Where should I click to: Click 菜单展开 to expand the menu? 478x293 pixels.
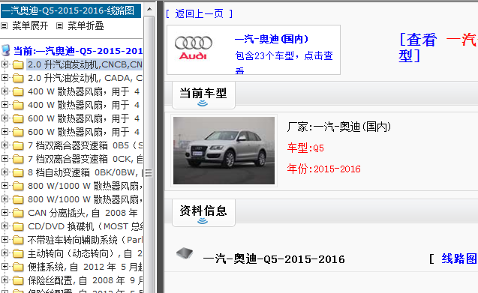point(30,26)
